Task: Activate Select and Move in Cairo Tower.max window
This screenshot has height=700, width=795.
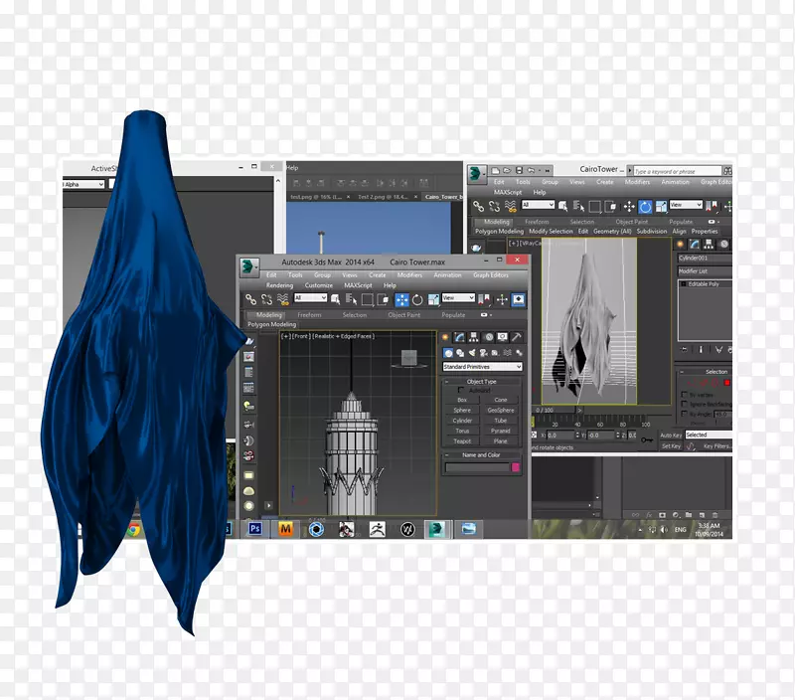Action: (x=401, y=299)
